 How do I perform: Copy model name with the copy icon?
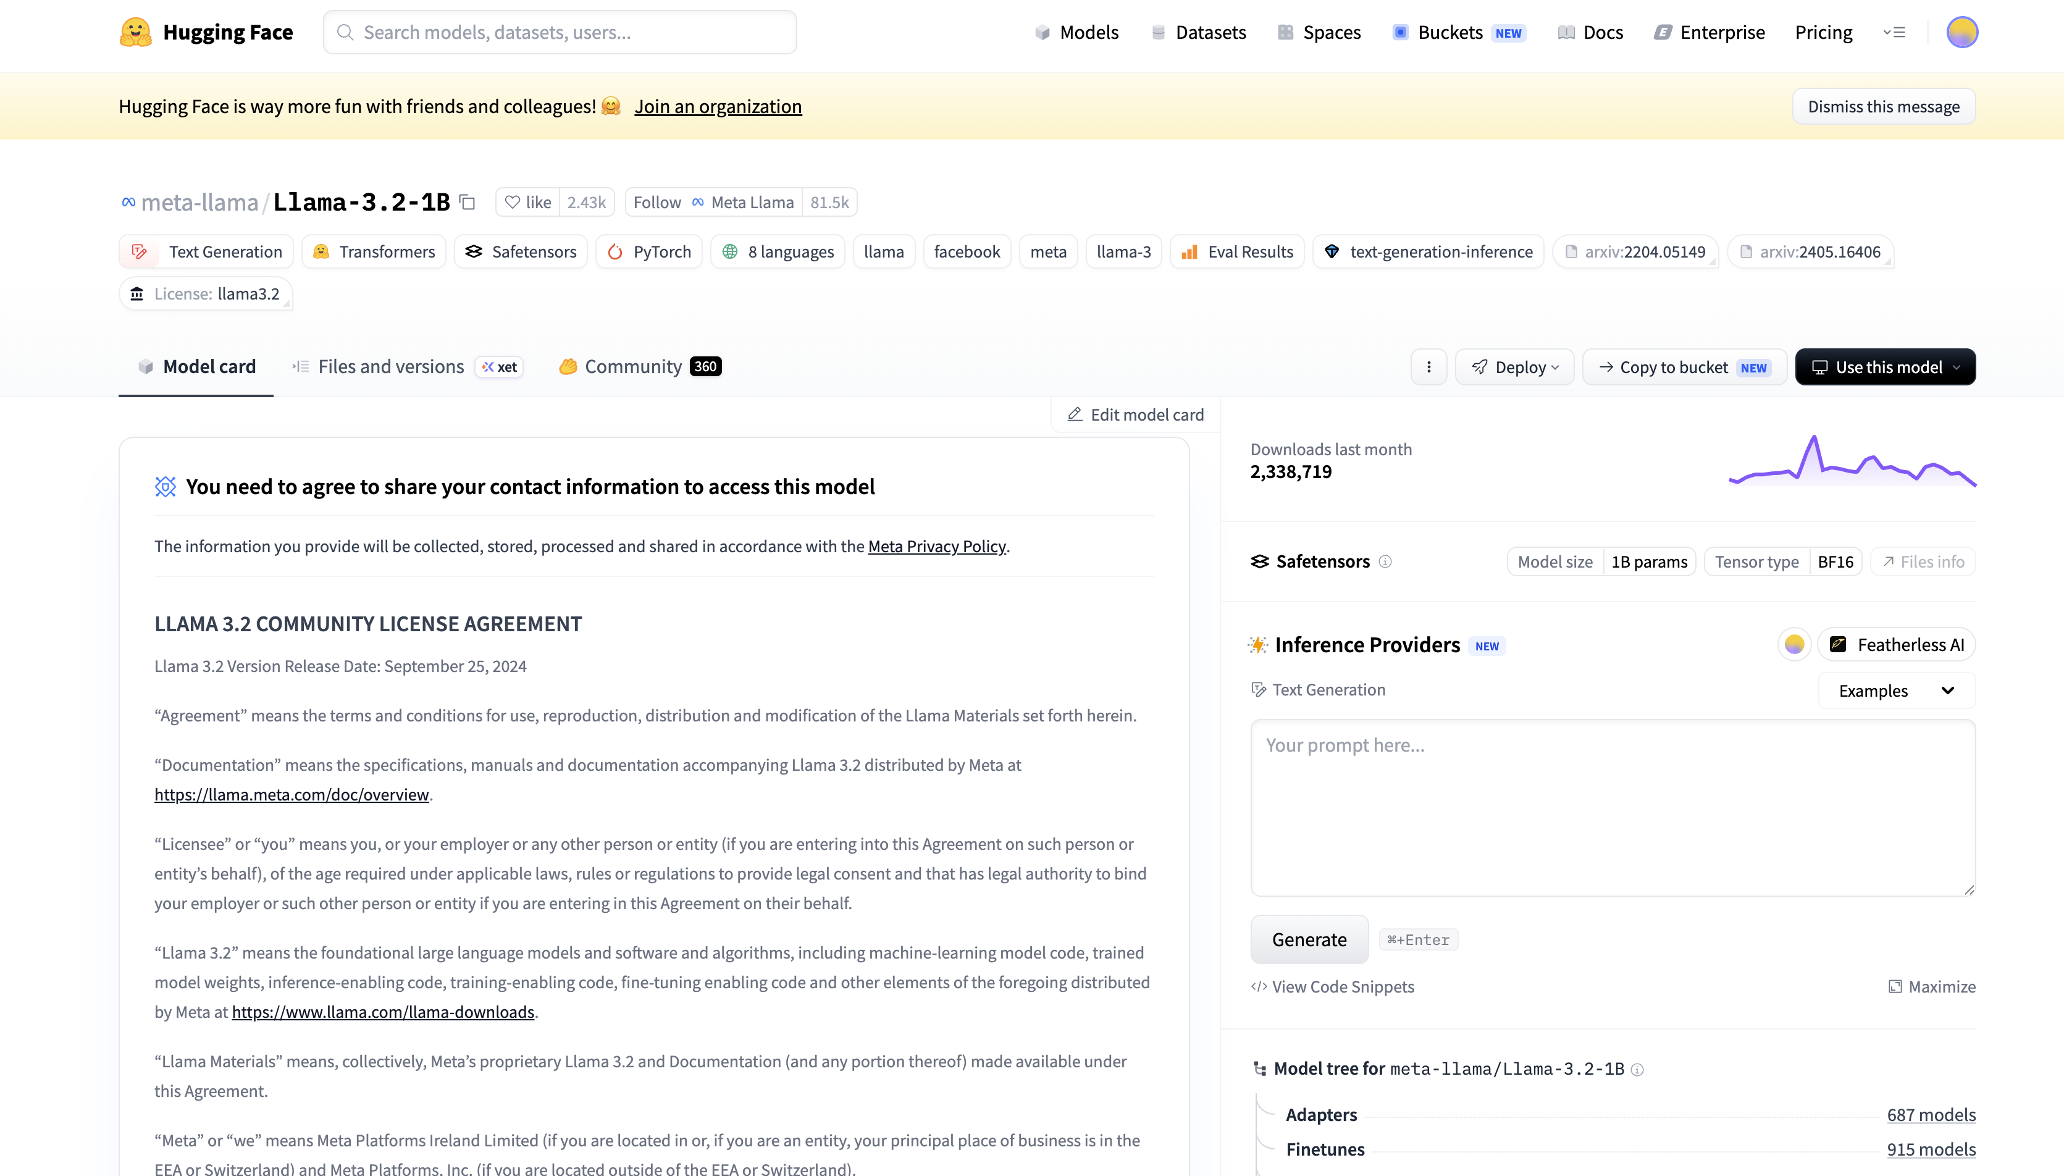(468, 202)
